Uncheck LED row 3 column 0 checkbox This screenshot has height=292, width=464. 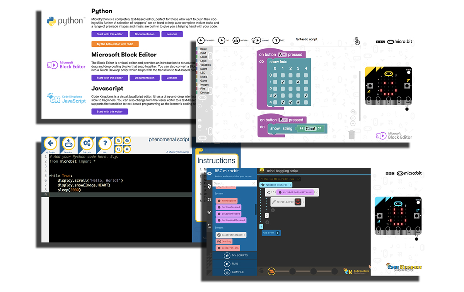pos(275,96)
